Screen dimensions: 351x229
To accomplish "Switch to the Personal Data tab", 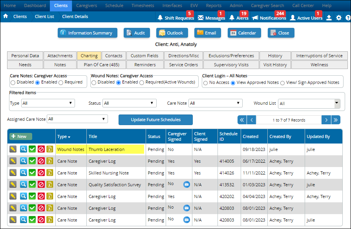I will (x=25, y=56).
